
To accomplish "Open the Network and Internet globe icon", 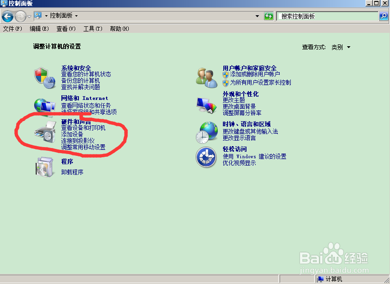I will tap(45, 107).
